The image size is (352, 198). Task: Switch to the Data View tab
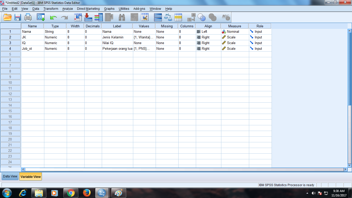(x=10, y=176)
